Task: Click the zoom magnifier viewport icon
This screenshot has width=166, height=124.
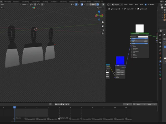Action: [x=103, y=22]
